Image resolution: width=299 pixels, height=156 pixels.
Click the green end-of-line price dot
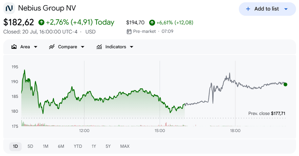(x=285, y=84)
